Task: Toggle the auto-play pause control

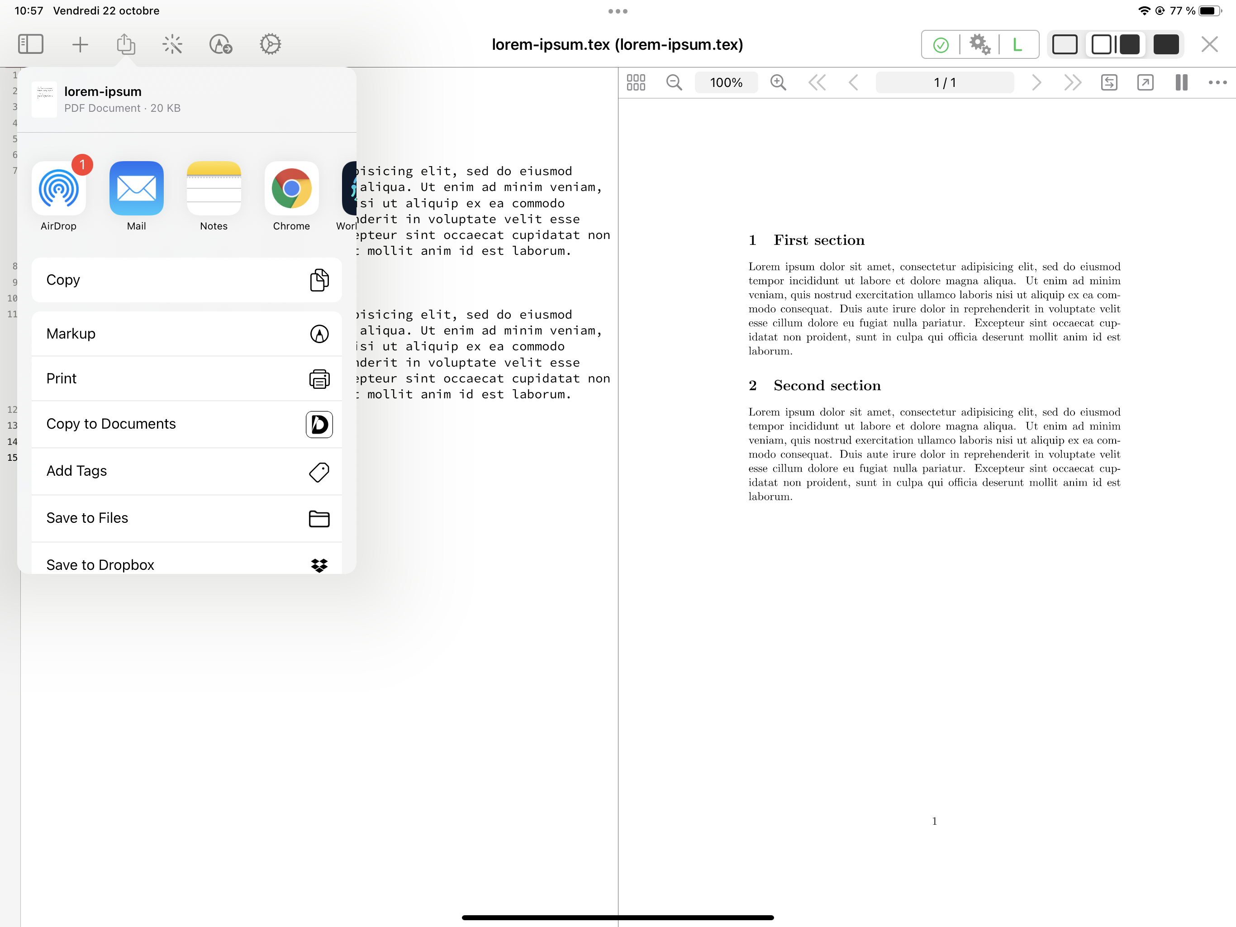Action: [1182, 82]
